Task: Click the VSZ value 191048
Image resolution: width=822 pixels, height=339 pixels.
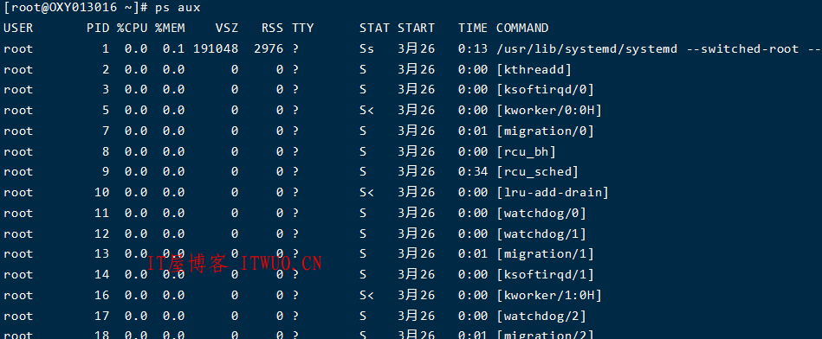Action: click(216, 48)
